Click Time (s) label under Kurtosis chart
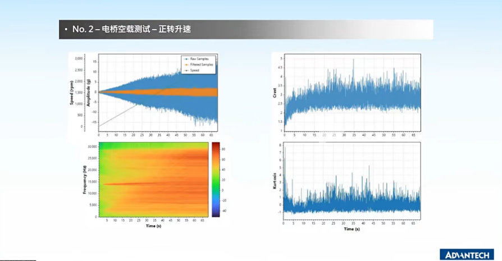 pyautogui.click(x=352, y=229)
